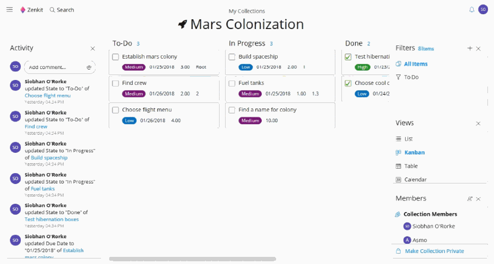Tick the Fuel tanks checkbox

tap(232, 83)
